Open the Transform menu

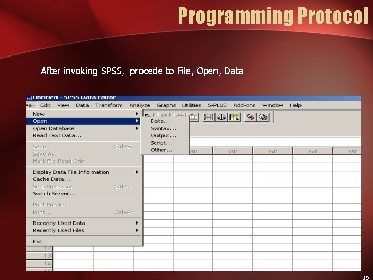pyautogui.click(x=109, y=105)
